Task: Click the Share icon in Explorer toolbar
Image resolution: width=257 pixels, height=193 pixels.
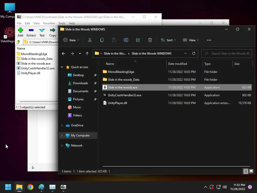Action: click(138, 40)
